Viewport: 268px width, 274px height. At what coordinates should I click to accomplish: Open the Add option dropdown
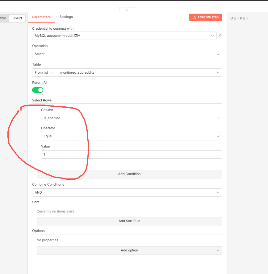[129, 250]
